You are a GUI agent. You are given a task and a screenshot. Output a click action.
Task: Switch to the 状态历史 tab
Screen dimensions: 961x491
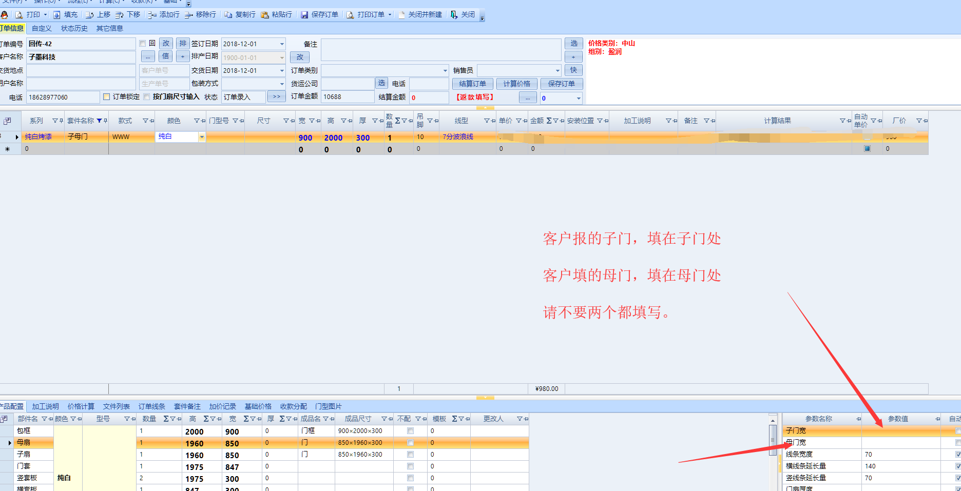(74, 28)
